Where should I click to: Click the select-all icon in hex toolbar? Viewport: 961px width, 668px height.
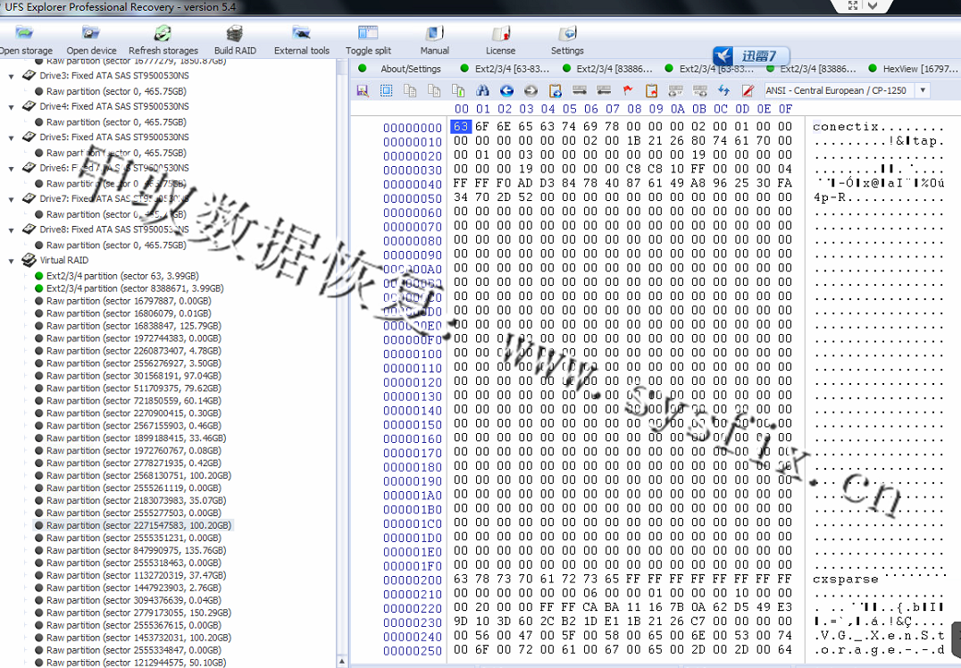pos(386,91)
